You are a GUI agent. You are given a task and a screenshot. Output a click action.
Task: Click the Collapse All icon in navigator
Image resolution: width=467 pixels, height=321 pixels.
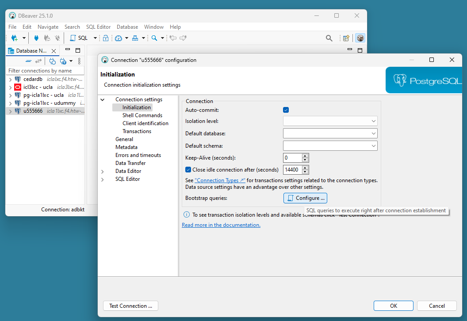28,61
